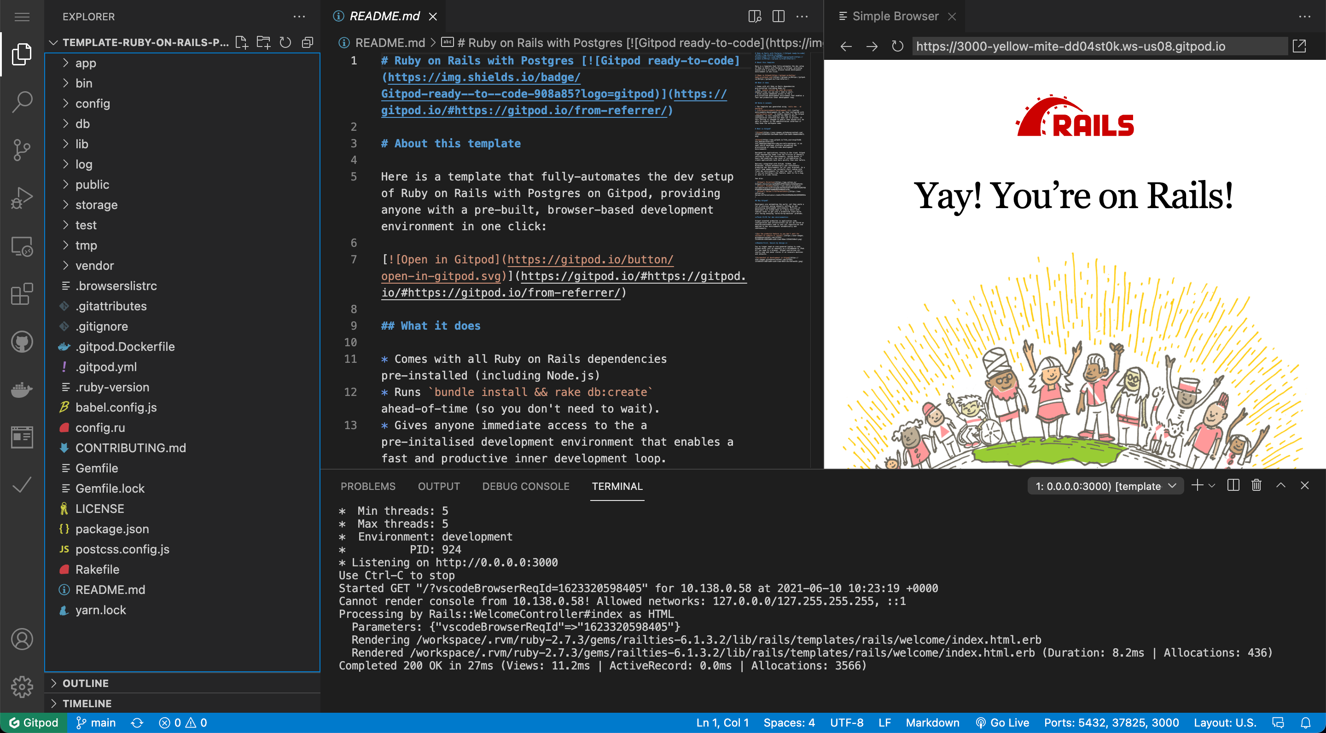Screen dimensions: 1326x733
Task: Add a new terminal with plus
Action: tap(1197, 485)
